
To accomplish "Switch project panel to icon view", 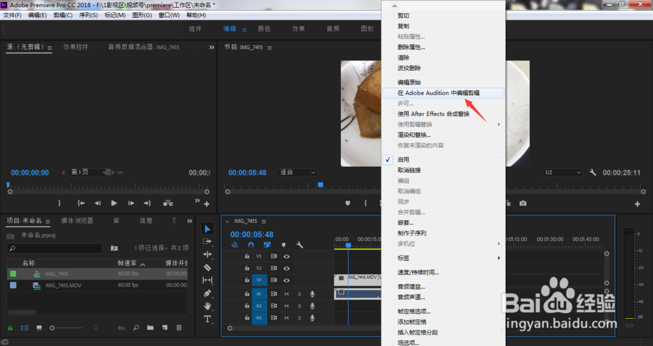I will point(39,328).
